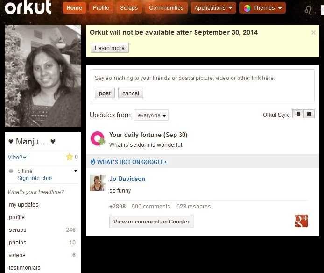The image size is (324, 273).
Task: Switch to the compact list style view
Action: point(309,114)
